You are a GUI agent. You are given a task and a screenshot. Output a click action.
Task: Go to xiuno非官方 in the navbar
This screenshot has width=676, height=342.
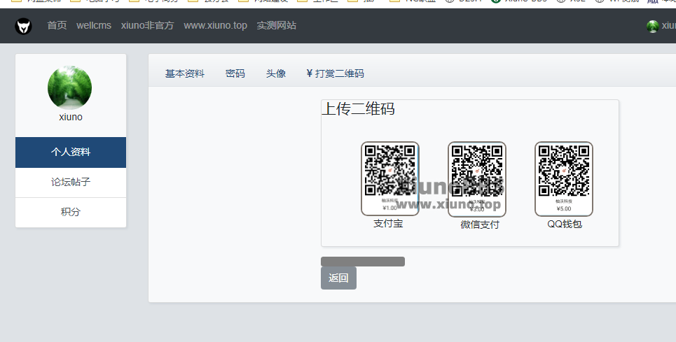point(147,25)
